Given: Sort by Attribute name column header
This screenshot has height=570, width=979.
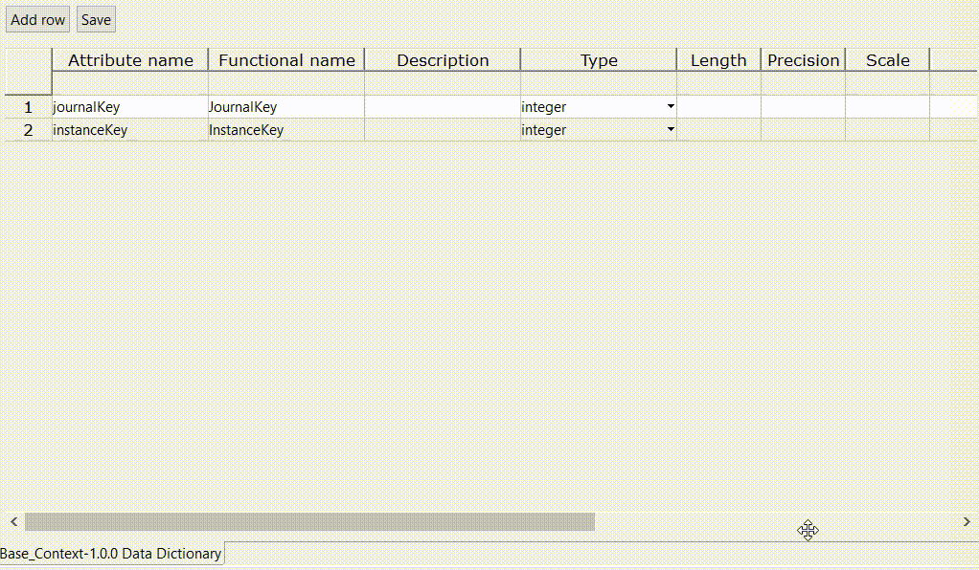Looking at the screenshot, I should coord(130,60).
